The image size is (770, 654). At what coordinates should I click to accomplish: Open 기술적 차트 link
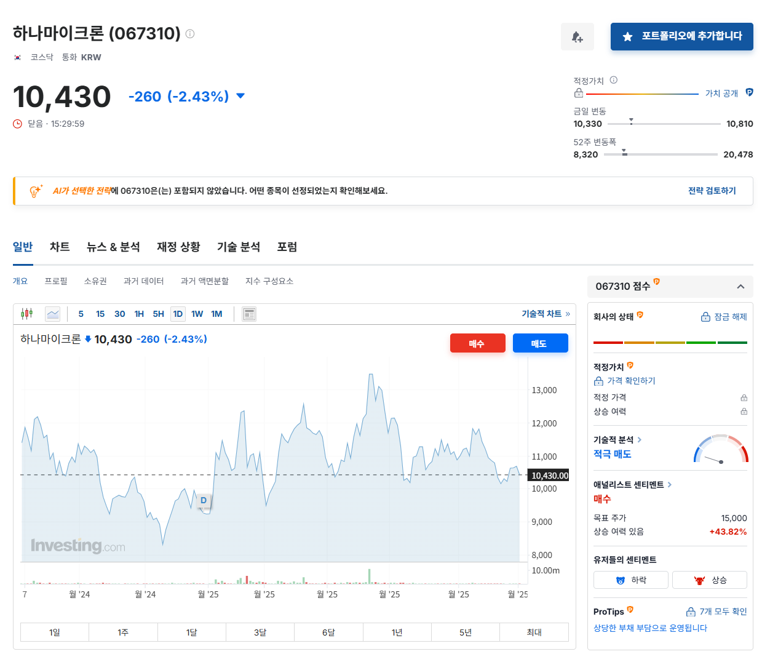(546, 314)
